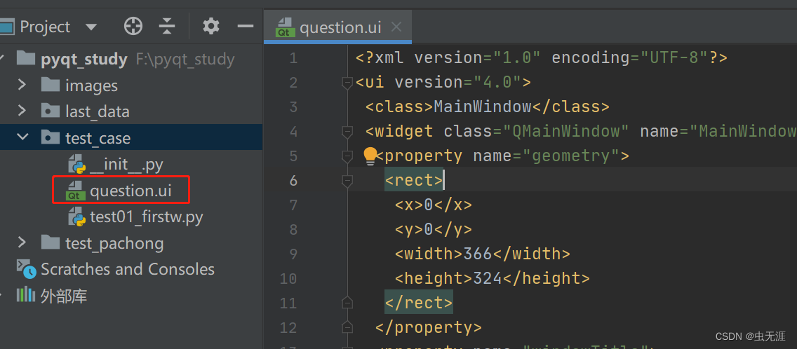Open test01_firstw.py file
Image resolution: width=797 pixels, height=349 pixels.
[147, 217]
